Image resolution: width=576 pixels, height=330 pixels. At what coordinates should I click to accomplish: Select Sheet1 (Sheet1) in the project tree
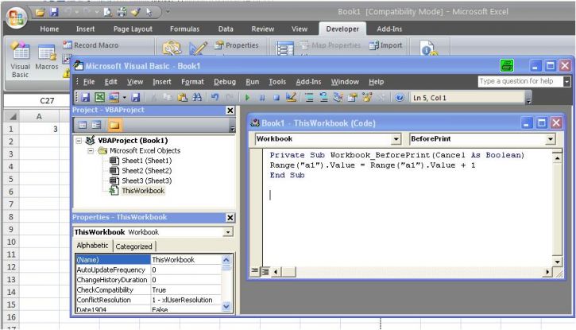click(x=146, y=161)
